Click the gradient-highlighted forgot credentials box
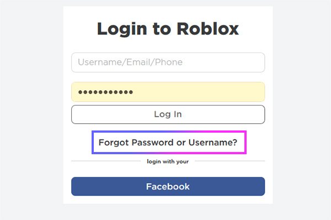This screenshot has height=220, width=331. coord(169,143)
